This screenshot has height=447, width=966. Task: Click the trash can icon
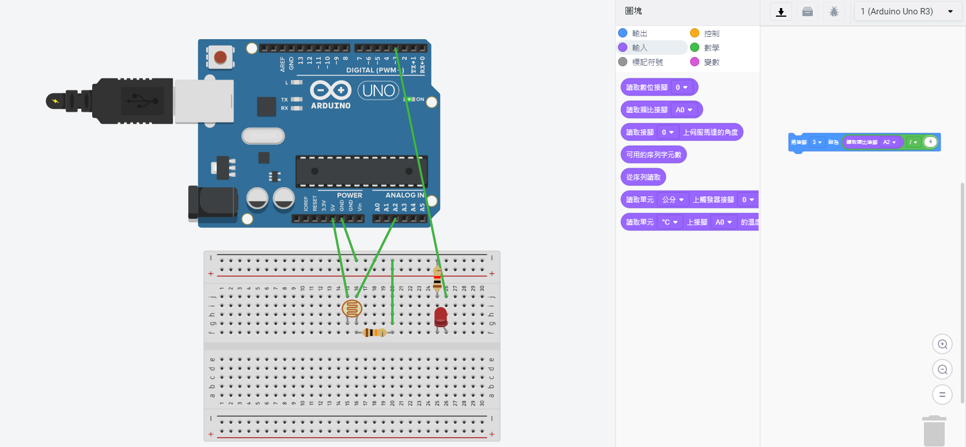[934, 431]
